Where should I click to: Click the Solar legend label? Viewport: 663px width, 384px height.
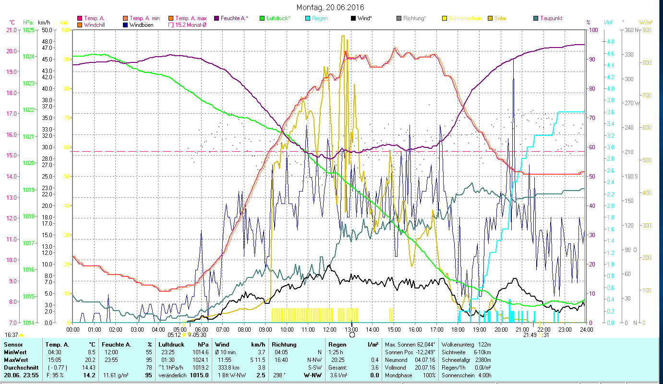[x=501, y=19]
